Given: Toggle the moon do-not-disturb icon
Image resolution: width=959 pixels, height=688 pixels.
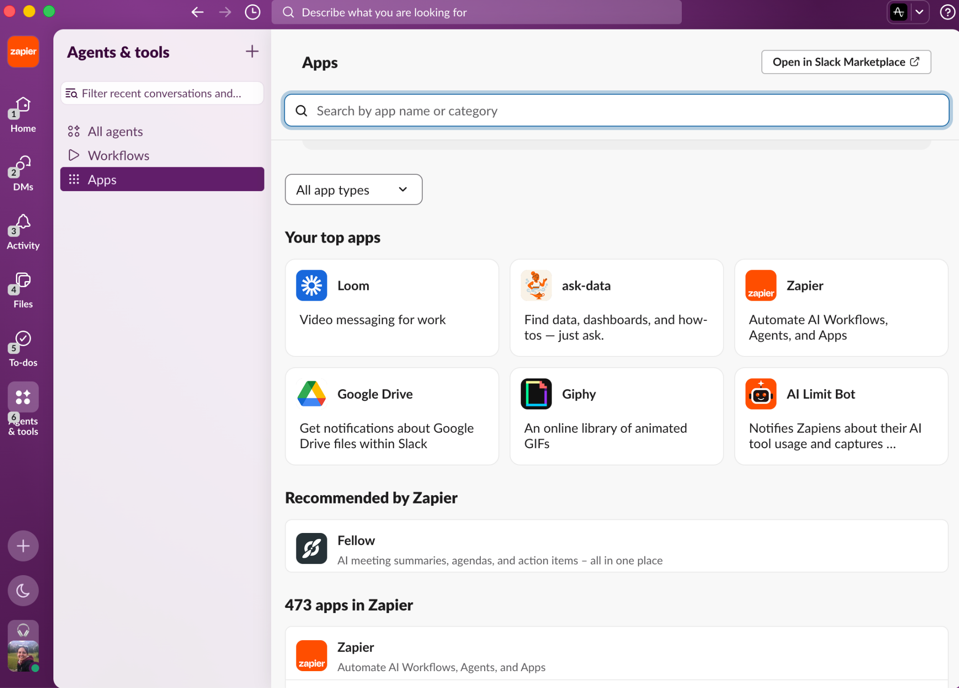Looking at the screenshot, I should click(x=23, y=591).
